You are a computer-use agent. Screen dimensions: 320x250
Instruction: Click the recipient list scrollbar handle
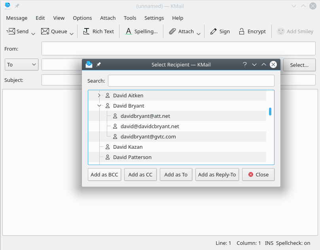270,112
